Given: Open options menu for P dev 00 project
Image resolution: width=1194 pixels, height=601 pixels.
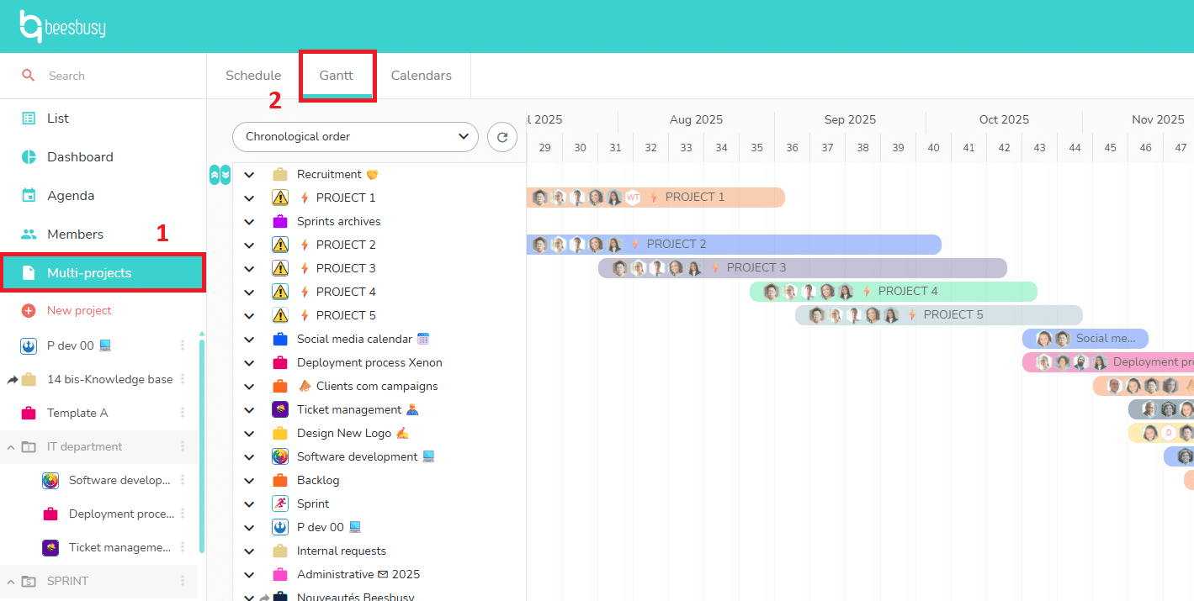Looking at the screenshot, I should [182, 345].
